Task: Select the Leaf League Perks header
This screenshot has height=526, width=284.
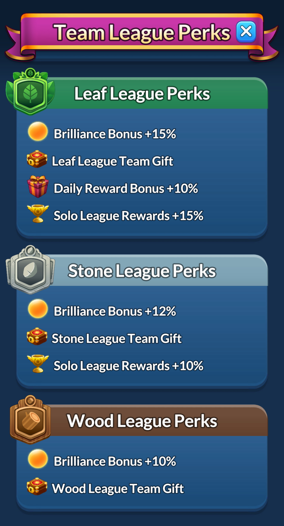Action: click(x=142, y=94)
